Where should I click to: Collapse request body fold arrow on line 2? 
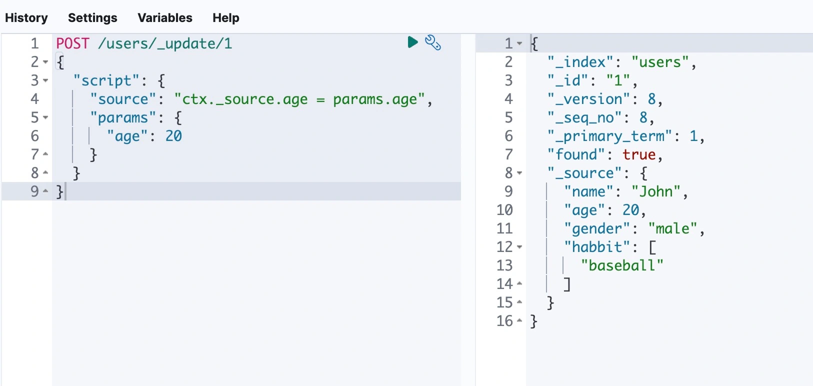point(45,62)
